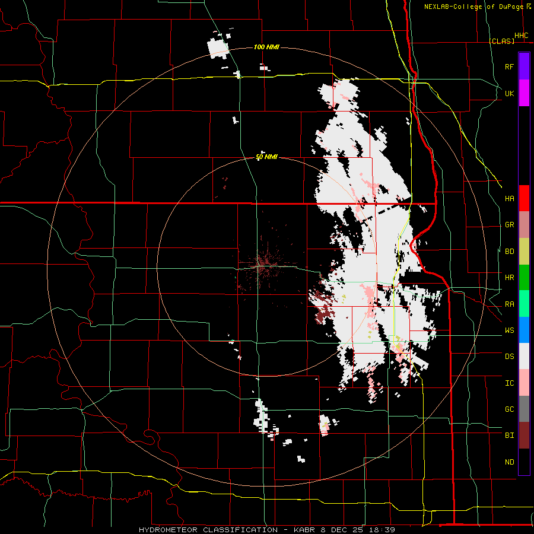This screenshot has height=534, width=534.
Task: Click the light green RA swatch
Action: click(524, 304)
